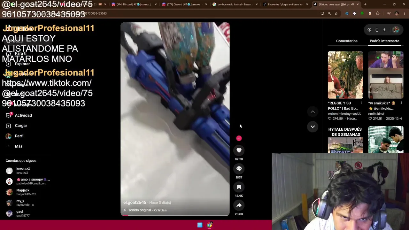Share the video using the arrow icon
Screen dimensions: 409x230
point(239,205)
